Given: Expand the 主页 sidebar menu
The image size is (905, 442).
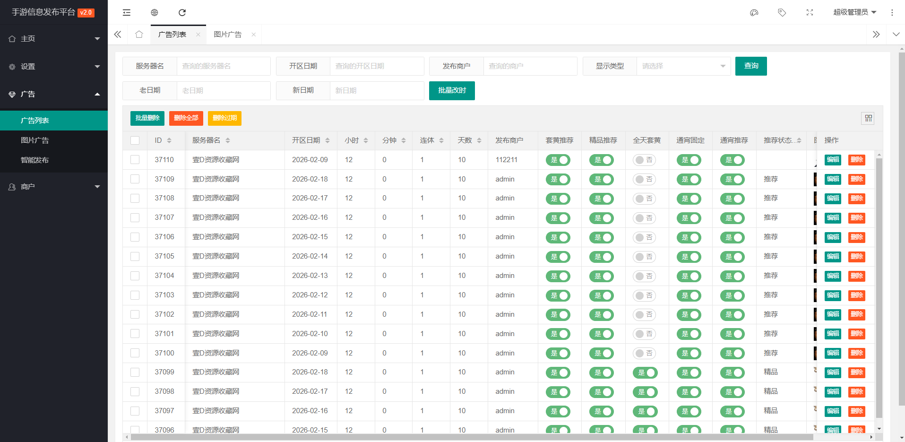Looking at the screenshot, I should click(x=54, y=39).
